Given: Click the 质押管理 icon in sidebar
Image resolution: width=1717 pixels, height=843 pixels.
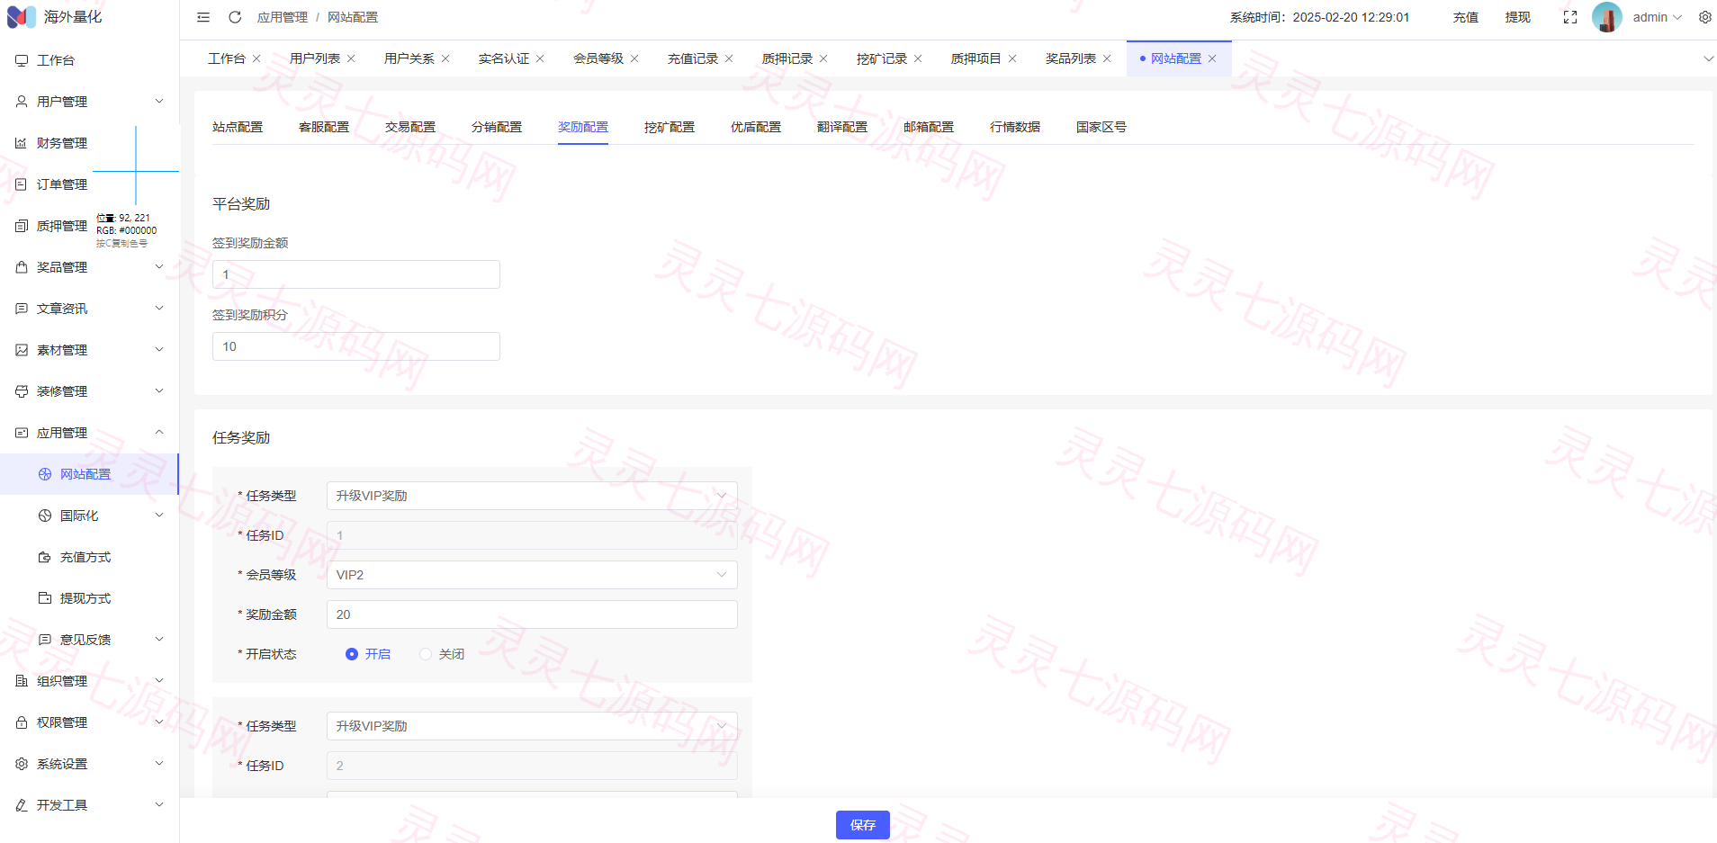Looking at the screenshot, I should pos(22,226).
